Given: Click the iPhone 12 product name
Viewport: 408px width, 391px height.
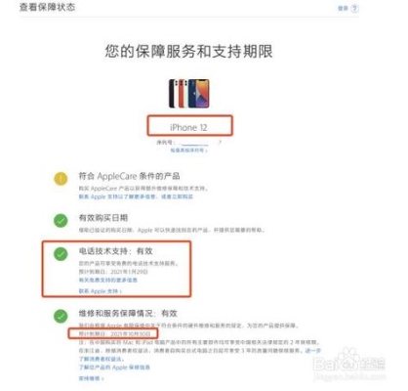Looking at the screenshot, I should (x=188, y=127).
